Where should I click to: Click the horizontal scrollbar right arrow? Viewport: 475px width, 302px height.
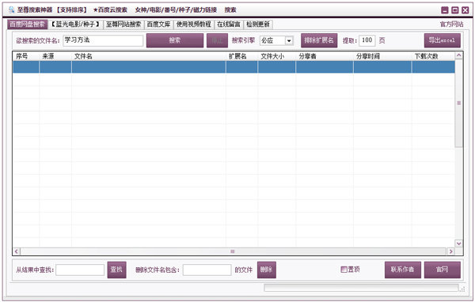coord(451,251)
